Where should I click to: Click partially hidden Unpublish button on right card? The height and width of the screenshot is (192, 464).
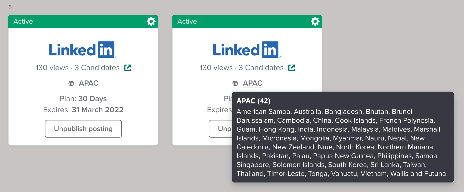point(221,129)
